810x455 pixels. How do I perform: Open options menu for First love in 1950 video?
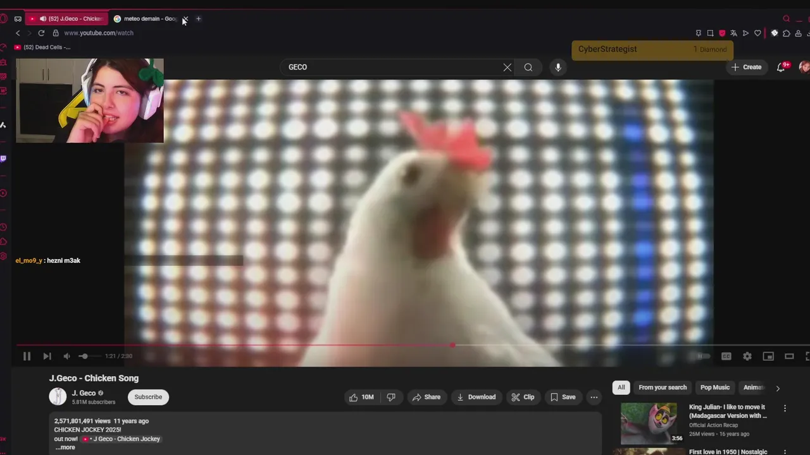click(785, 453)
